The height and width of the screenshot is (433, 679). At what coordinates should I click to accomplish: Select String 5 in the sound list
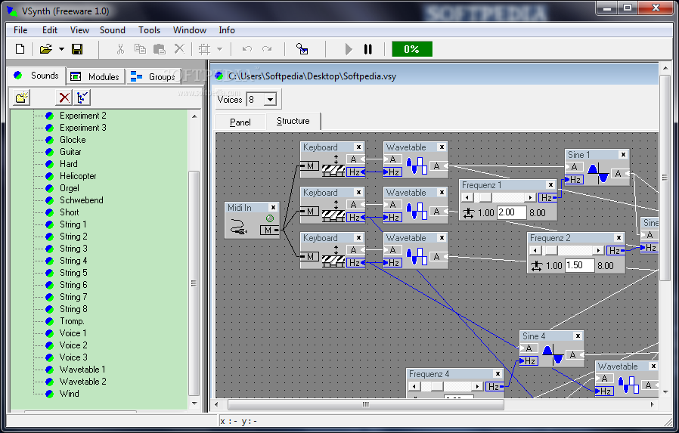tap(73, 273)
